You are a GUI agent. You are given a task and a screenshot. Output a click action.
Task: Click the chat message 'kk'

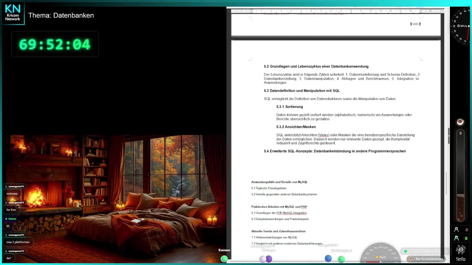(8, 226)
